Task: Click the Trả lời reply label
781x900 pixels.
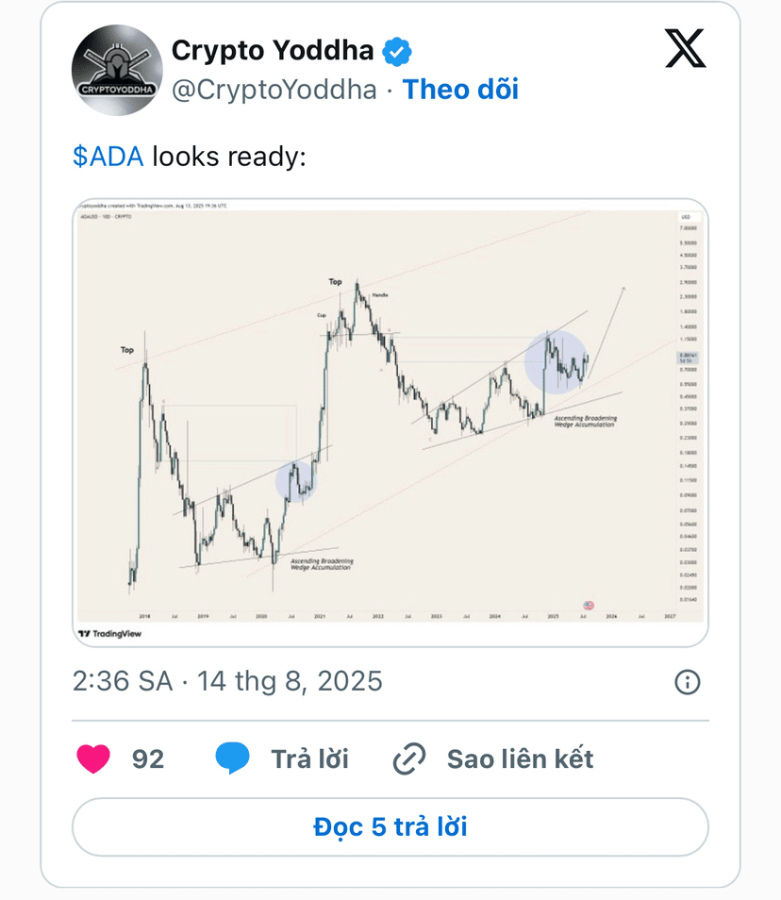Action: tap(310, 758)
